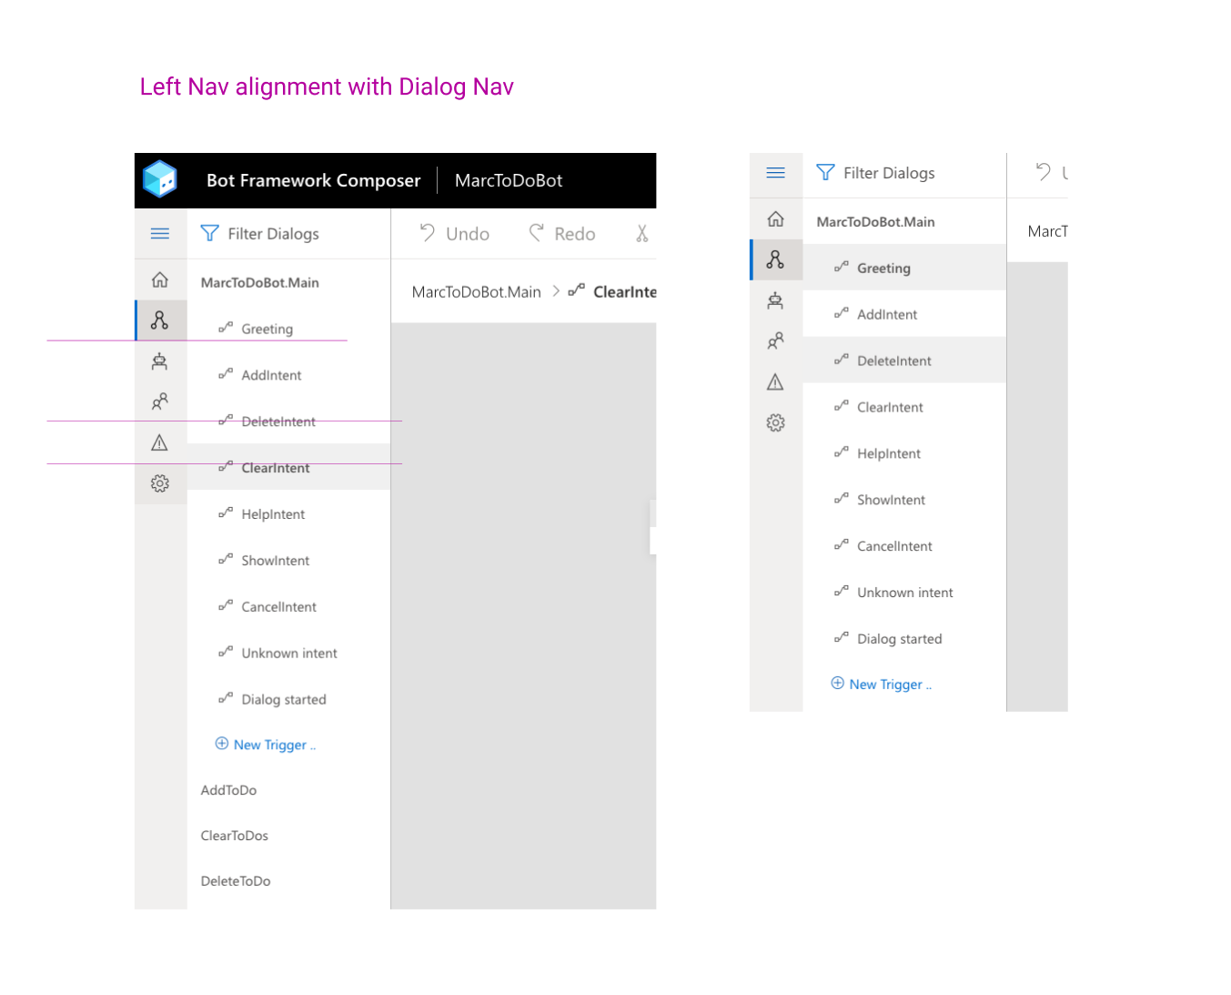1231x995 pixels.
Task: Click the hamburger menu to collapse the nav
Action: coord(160,233)
